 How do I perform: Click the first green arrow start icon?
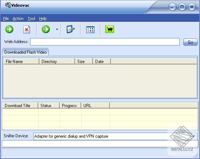pos(9,29)
